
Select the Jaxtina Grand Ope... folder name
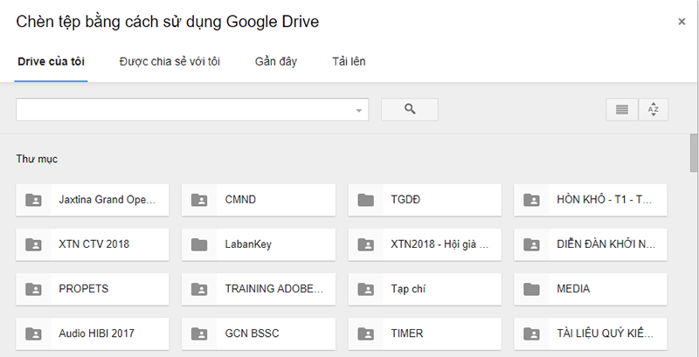tap(107, 200)
